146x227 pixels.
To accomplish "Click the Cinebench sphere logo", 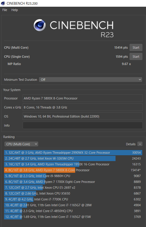I will [40, 25].
